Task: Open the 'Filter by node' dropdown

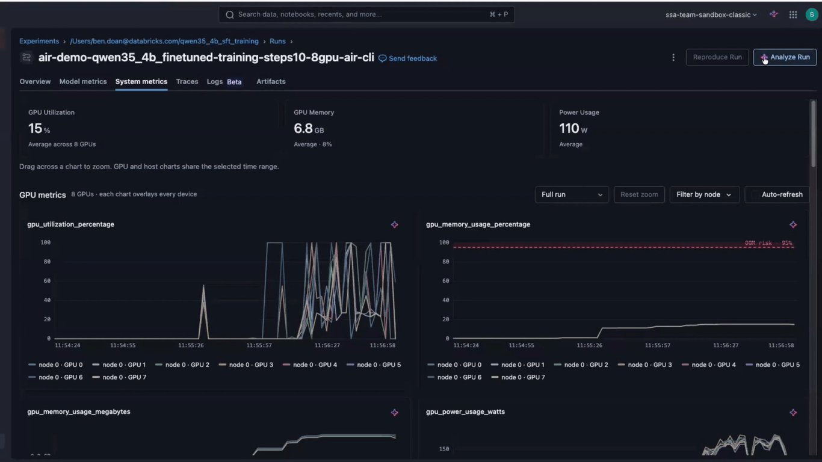Action: (704, 194)
